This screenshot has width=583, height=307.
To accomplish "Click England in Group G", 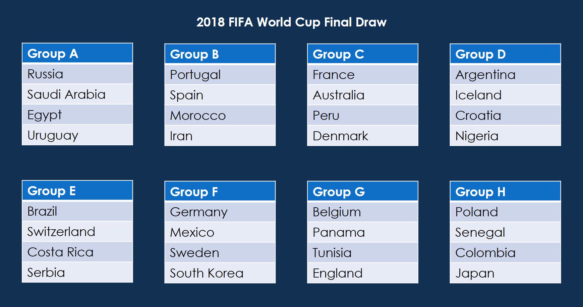I will click(x=362, y=273).
